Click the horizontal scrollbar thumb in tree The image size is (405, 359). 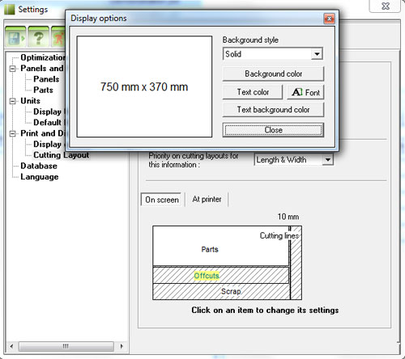click(66, 346)
